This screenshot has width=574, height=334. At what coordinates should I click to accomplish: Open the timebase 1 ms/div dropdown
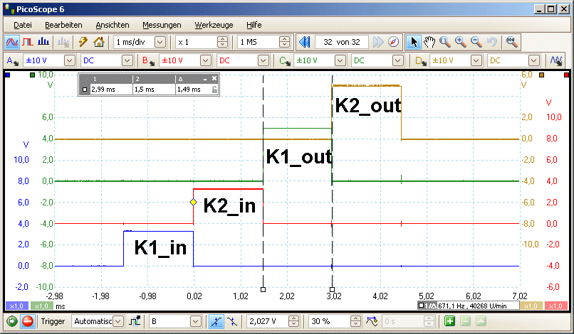160,42
